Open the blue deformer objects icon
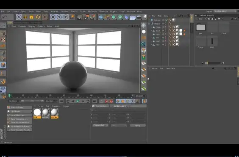The width and height of the screenshot is (239, 157). click(126, 17)
